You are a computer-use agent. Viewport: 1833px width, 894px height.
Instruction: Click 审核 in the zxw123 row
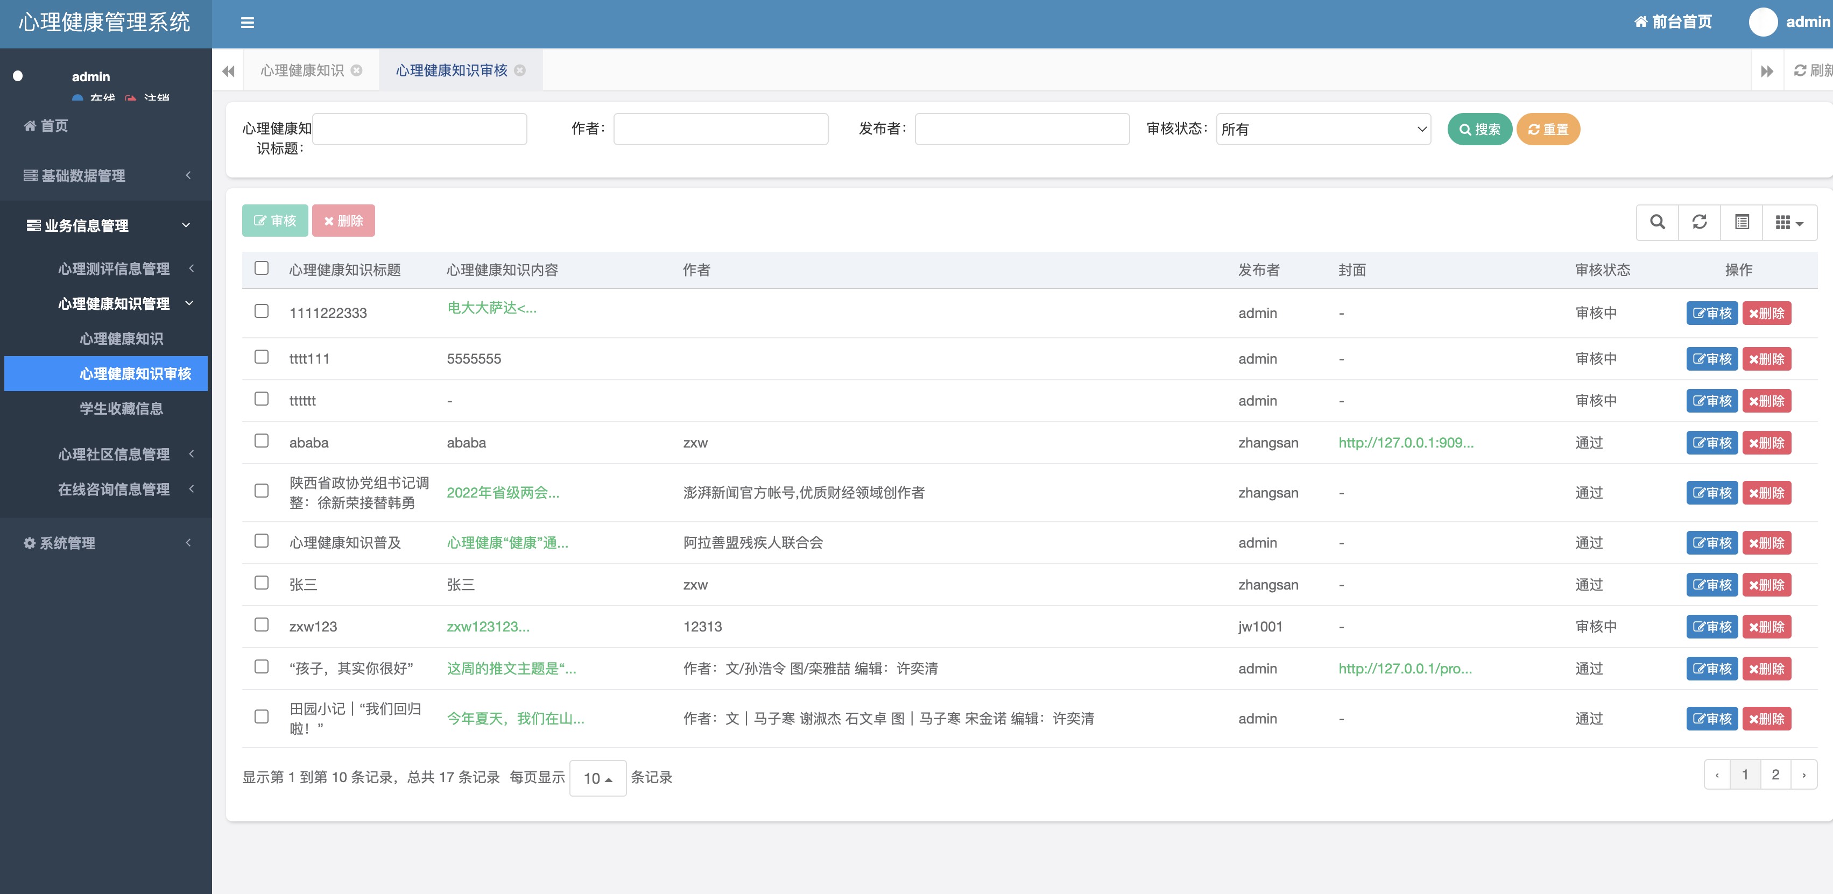coord(1712,627)
